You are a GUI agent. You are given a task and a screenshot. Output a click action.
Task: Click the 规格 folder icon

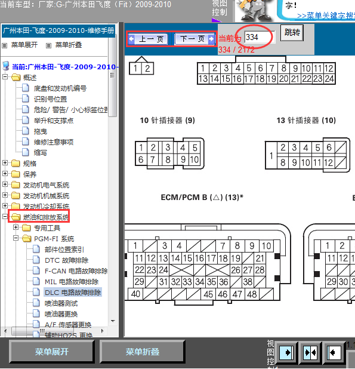pos(16,163)
